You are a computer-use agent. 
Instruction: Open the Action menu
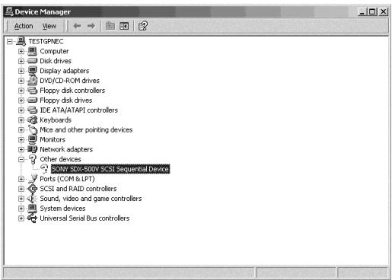click(x=24, y=26)
